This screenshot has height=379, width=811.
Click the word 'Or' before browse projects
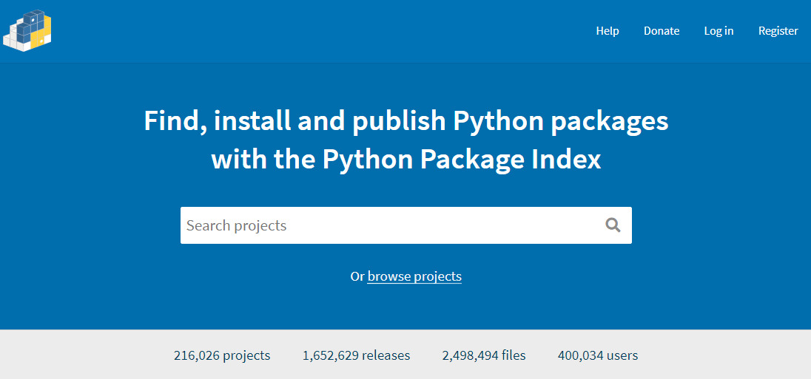click(x=357, y=276)
